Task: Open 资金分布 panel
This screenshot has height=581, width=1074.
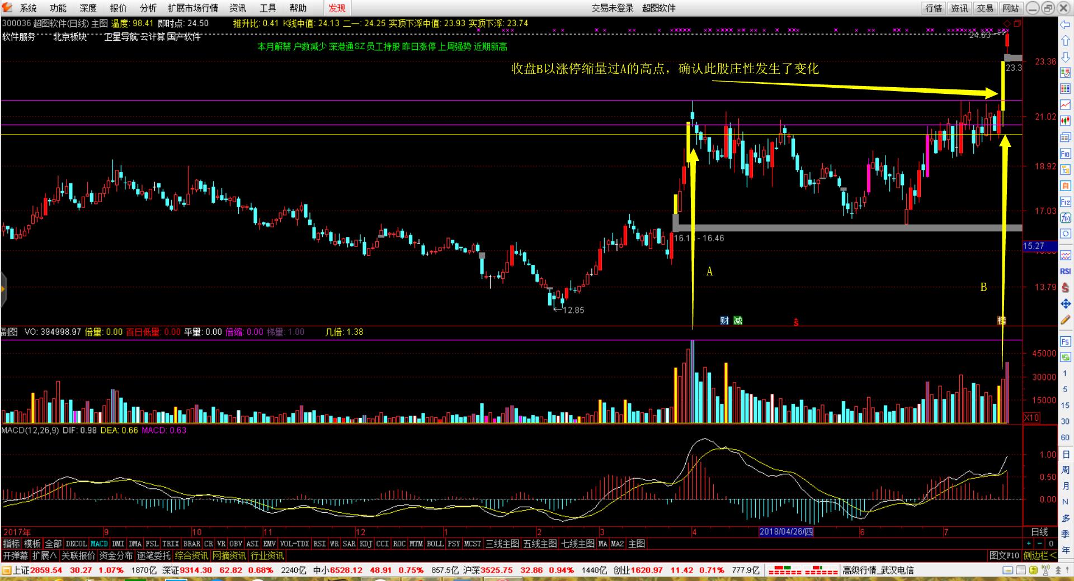Action: 116,556
